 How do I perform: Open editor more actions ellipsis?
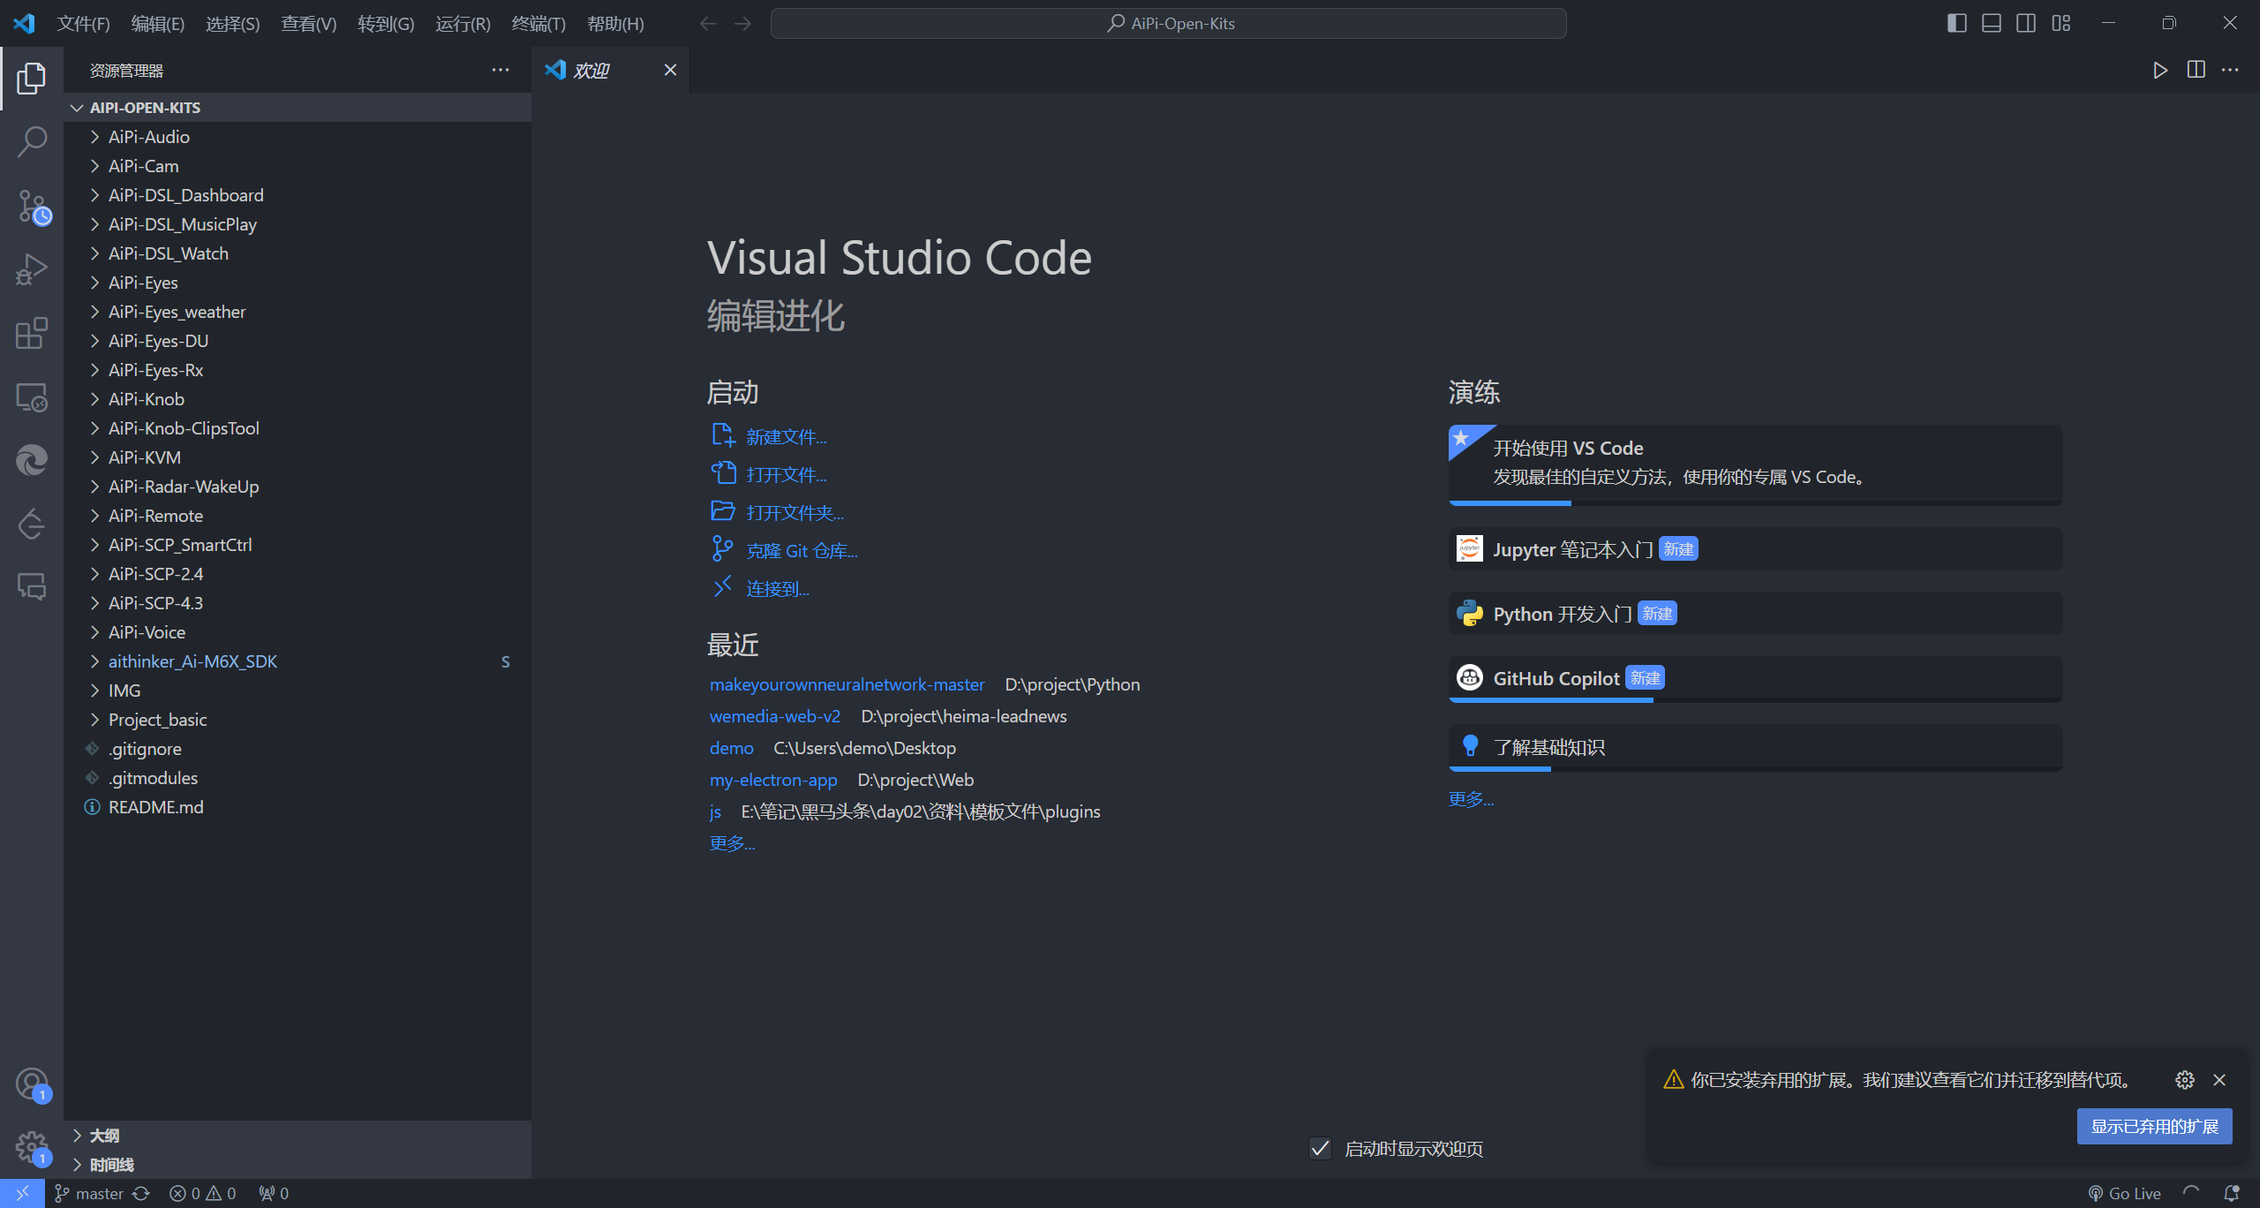(x=2230, y=70)
